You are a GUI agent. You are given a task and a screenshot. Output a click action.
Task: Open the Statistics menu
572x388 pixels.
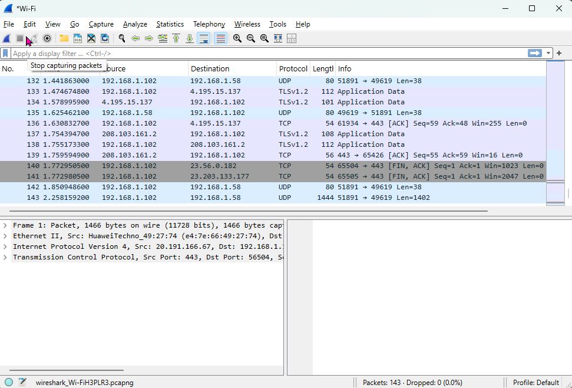point(170,24)
